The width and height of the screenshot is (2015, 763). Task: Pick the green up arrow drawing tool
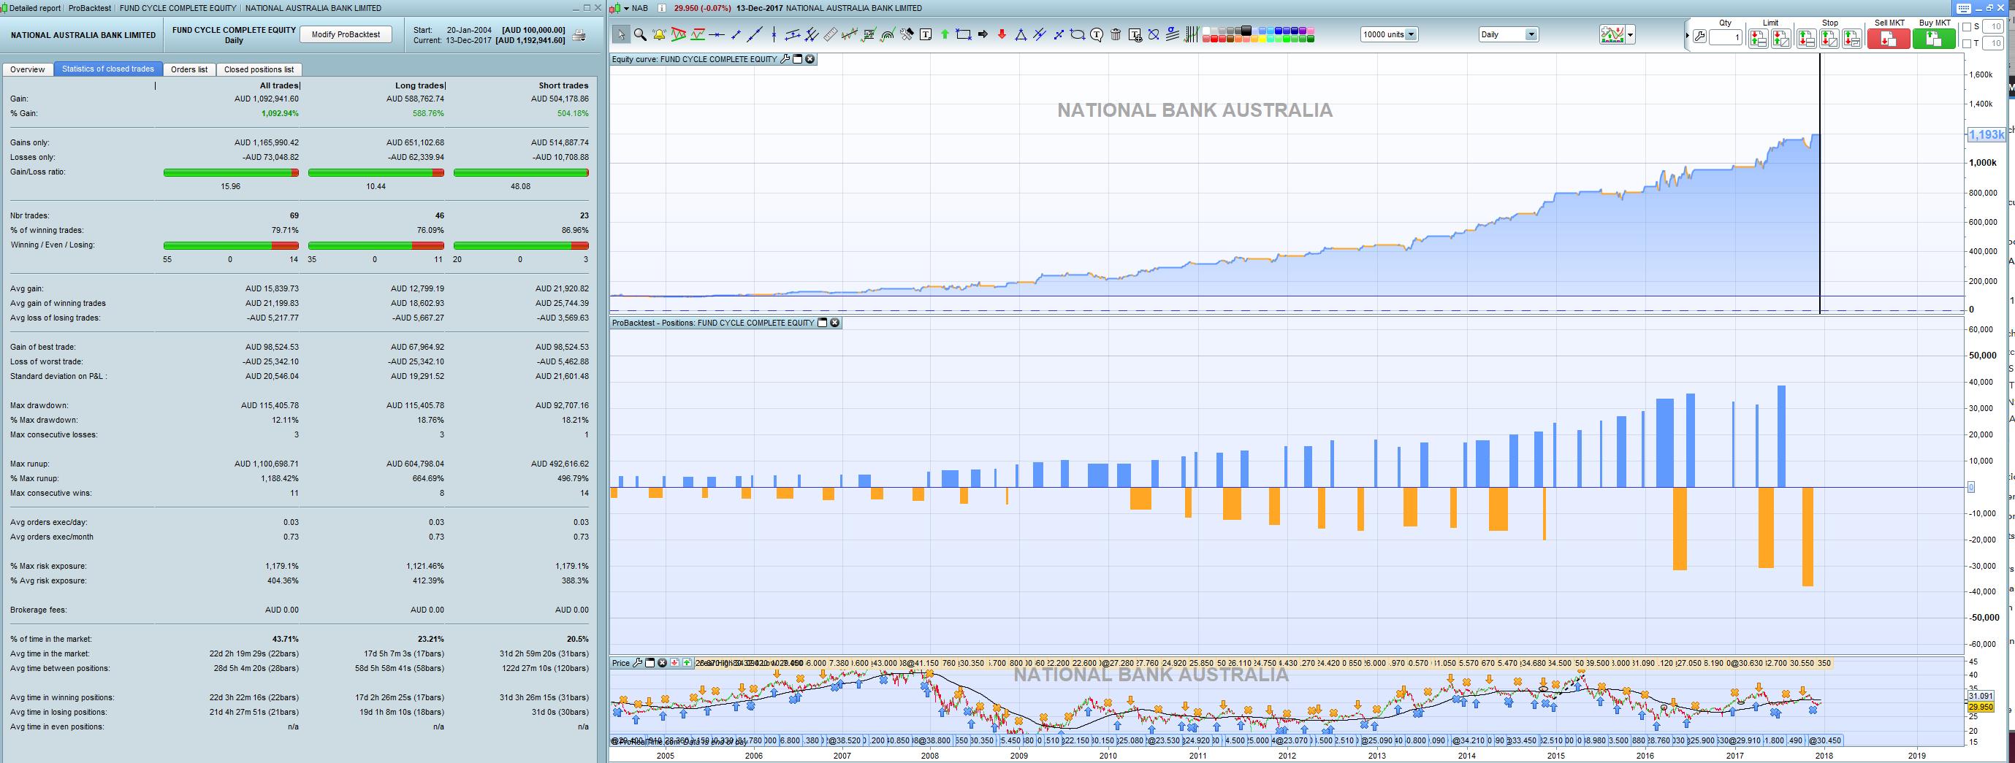[945, 34]
